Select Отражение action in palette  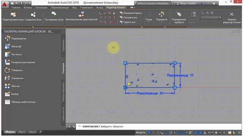click(x=14, y=78)
